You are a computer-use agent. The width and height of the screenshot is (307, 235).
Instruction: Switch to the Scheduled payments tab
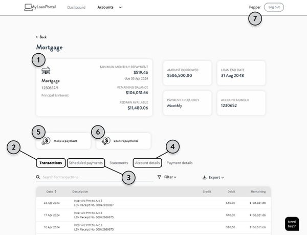point(86,163)
